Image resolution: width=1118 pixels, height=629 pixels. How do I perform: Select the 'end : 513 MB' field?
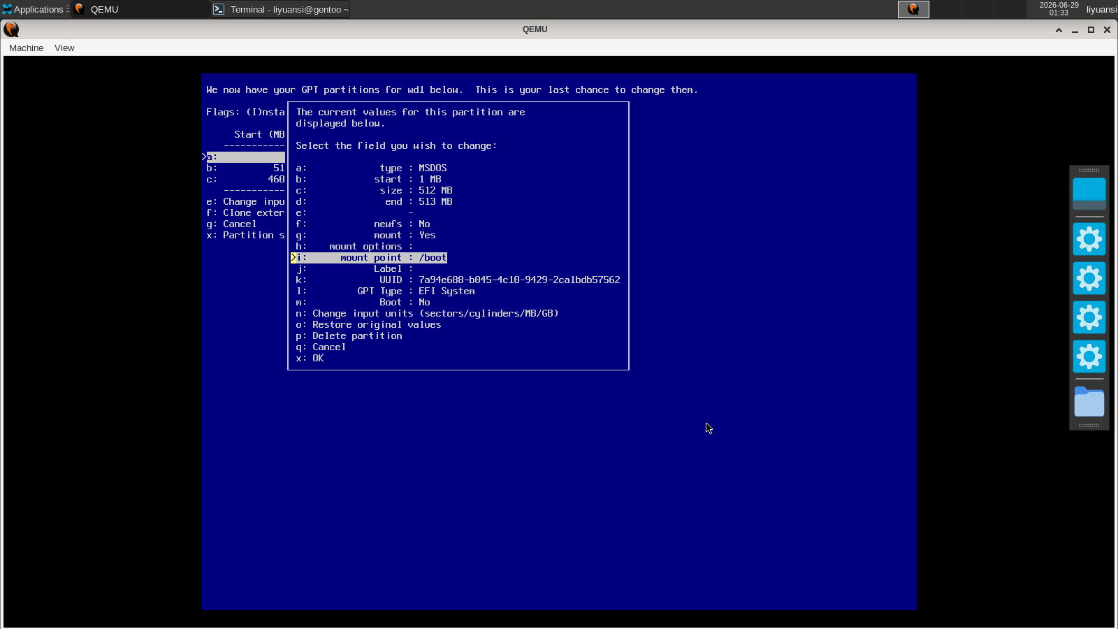pos(374,202)
